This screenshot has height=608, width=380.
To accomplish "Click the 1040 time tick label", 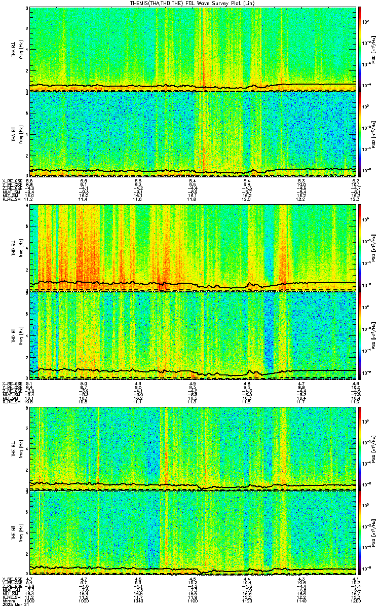I will pos(138,601).
